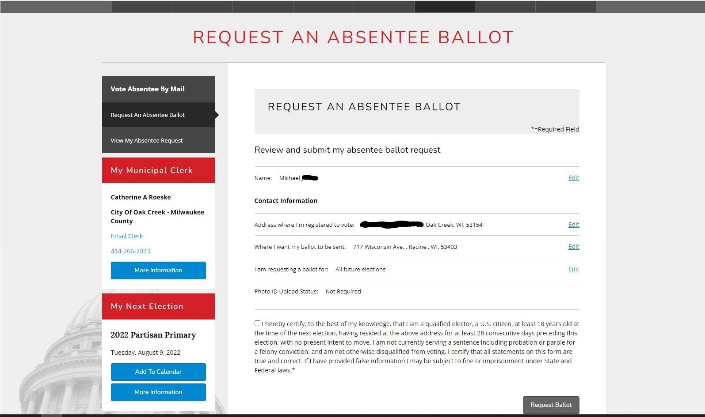Click the My Next Election header

coord(158,306)
